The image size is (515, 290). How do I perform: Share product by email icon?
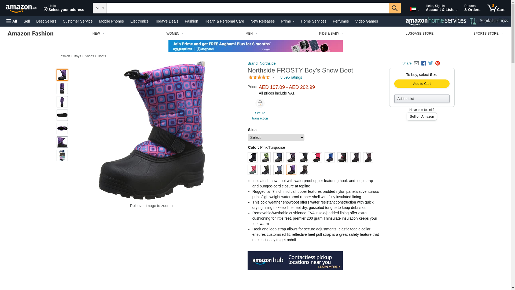pyautogui.click(x=416, y=63)
